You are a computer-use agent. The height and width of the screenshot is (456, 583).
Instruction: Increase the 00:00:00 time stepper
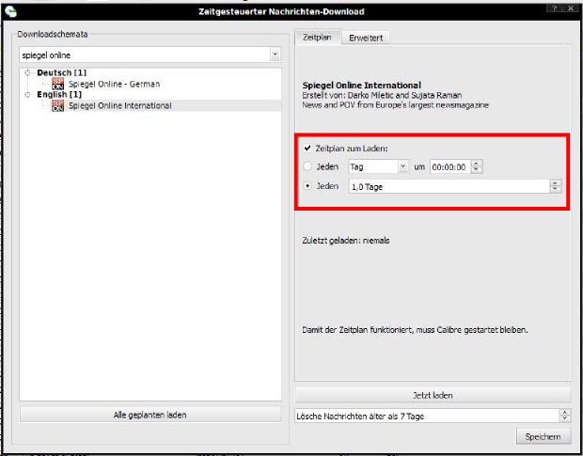coord(477,164)
